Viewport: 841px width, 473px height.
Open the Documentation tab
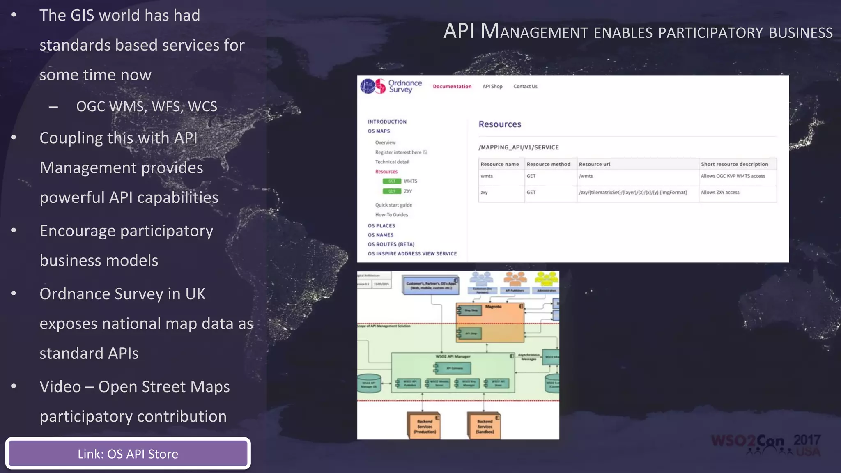click(x=452, y=87)
